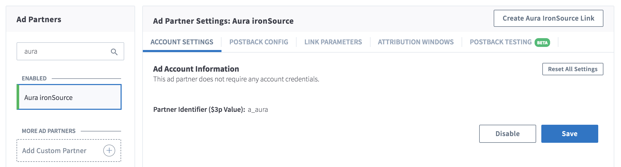Click the Ad Account Information heading

[196, 69]
